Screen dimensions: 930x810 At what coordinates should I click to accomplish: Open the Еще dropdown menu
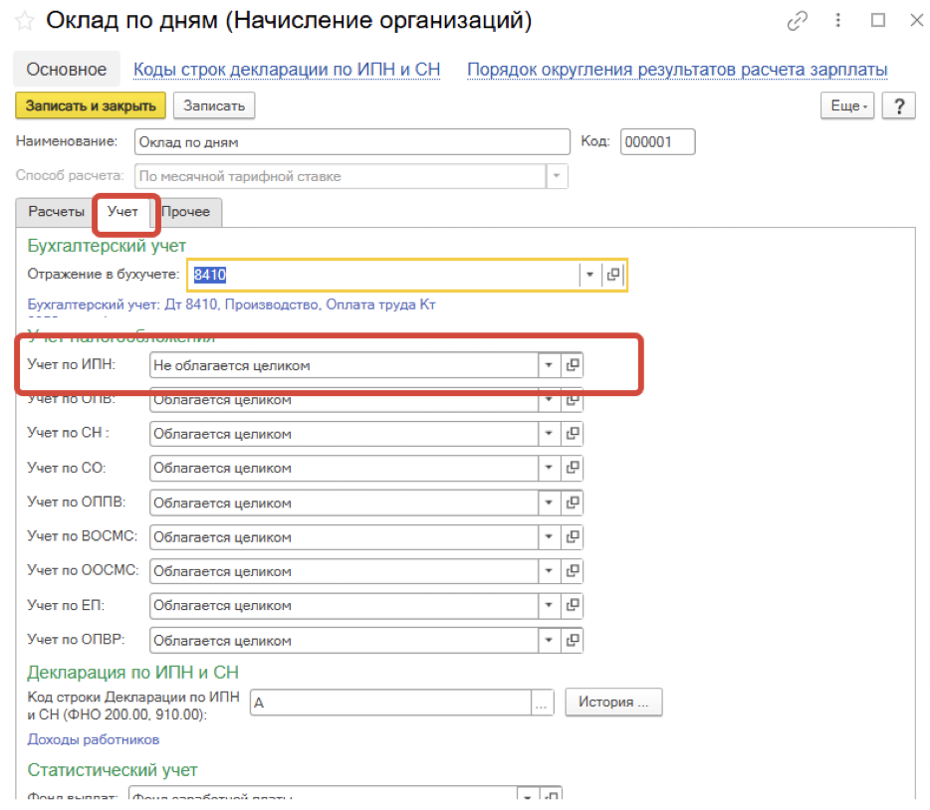point(847,105)
